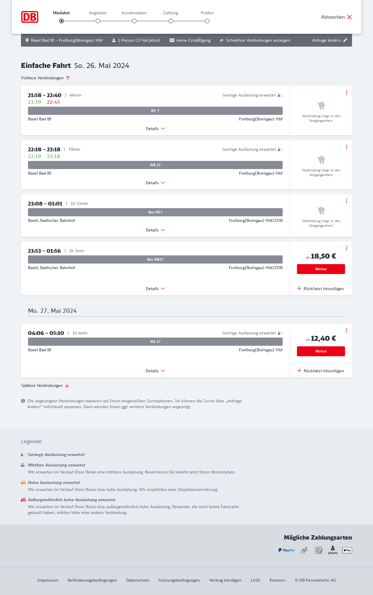Click the red X next to Abbrechen

click(349, 17)
